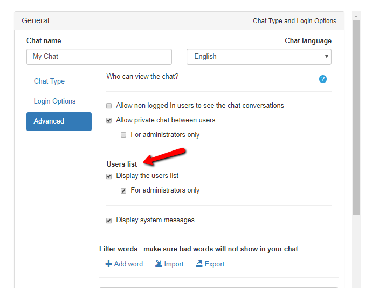Click the Chat name label
The image size is (379, 288).
(44, 40)
